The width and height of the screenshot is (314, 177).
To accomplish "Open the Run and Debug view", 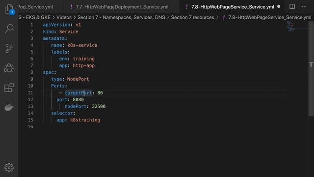I will pyautogui.click(x=9, y=68).
